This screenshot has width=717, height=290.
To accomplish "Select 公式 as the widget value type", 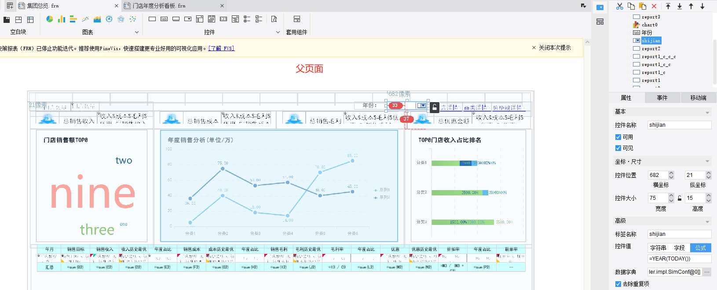I will (701, 248).
